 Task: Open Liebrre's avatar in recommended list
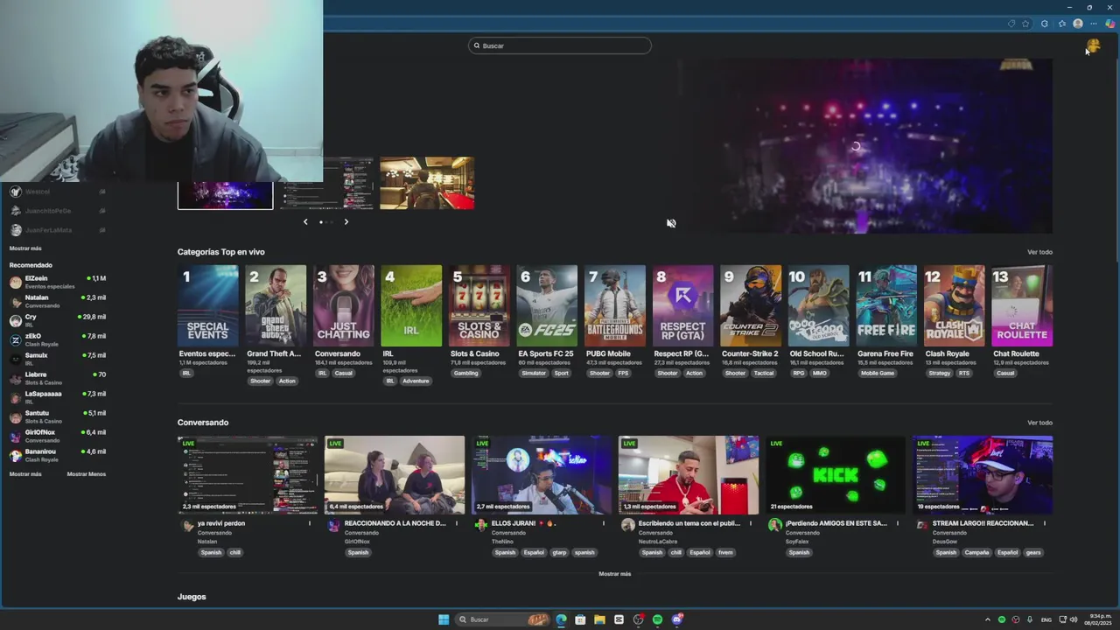(15, 378)
